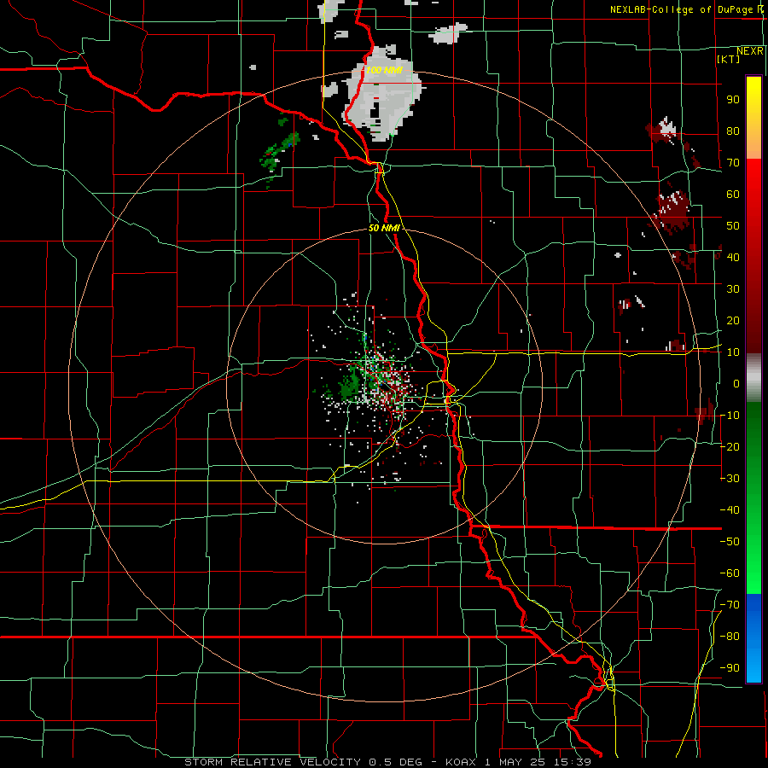Click the -40 value on the velocity scale
Image resolution: width=768 pixels, height=768 pixels.
pyautogui.click(x=730, y=510)
